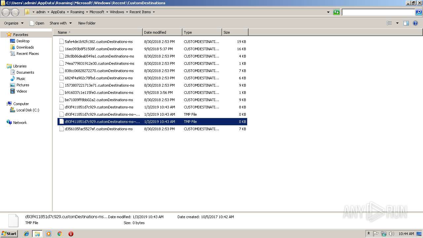Viewport: 423px width, 238px height.
Task: Click the Back navigation arrow button
Action: coord(6,12)
